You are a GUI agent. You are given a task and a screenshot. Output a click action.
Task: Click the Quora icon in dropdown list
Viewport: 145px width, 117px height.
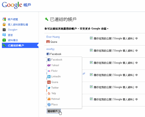click(x=49, y=82)
